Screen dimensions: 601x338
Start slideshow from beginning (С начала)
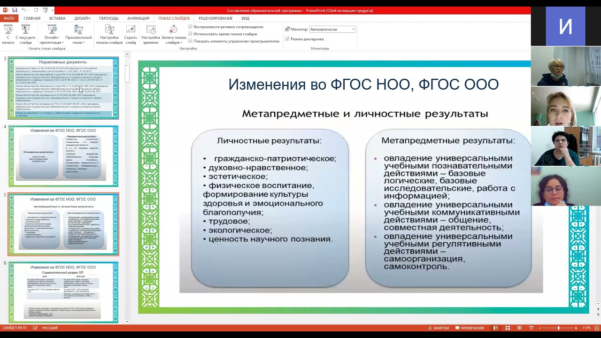pos(8,35)
